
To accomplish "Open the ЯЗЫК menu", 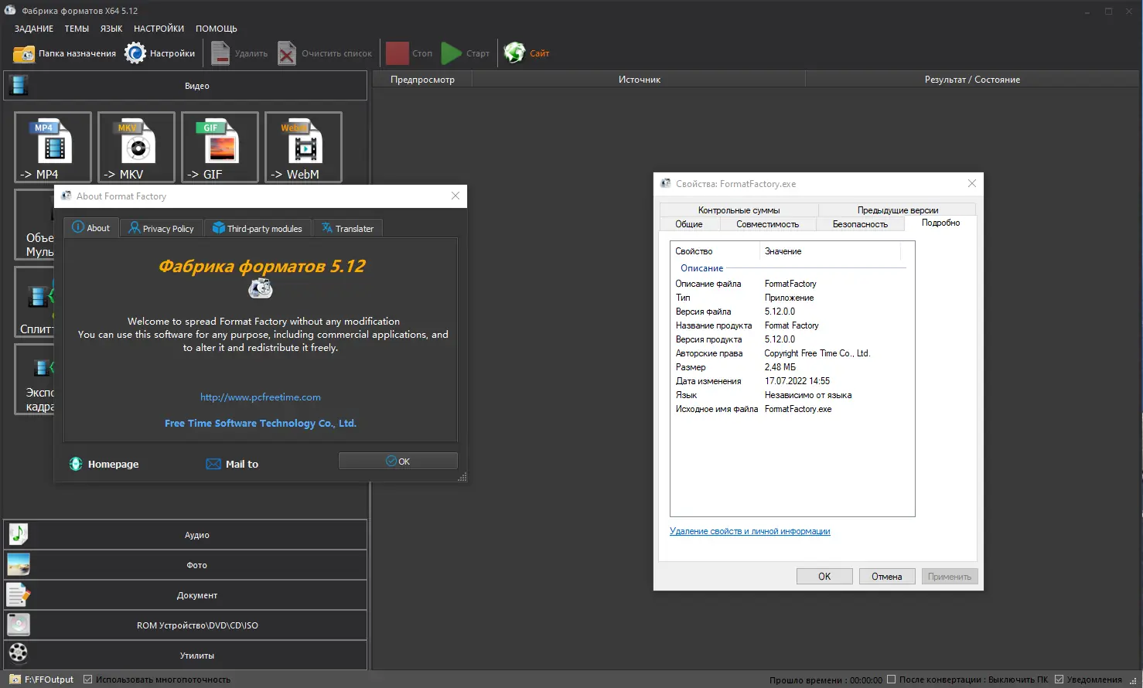I will 111,29.
